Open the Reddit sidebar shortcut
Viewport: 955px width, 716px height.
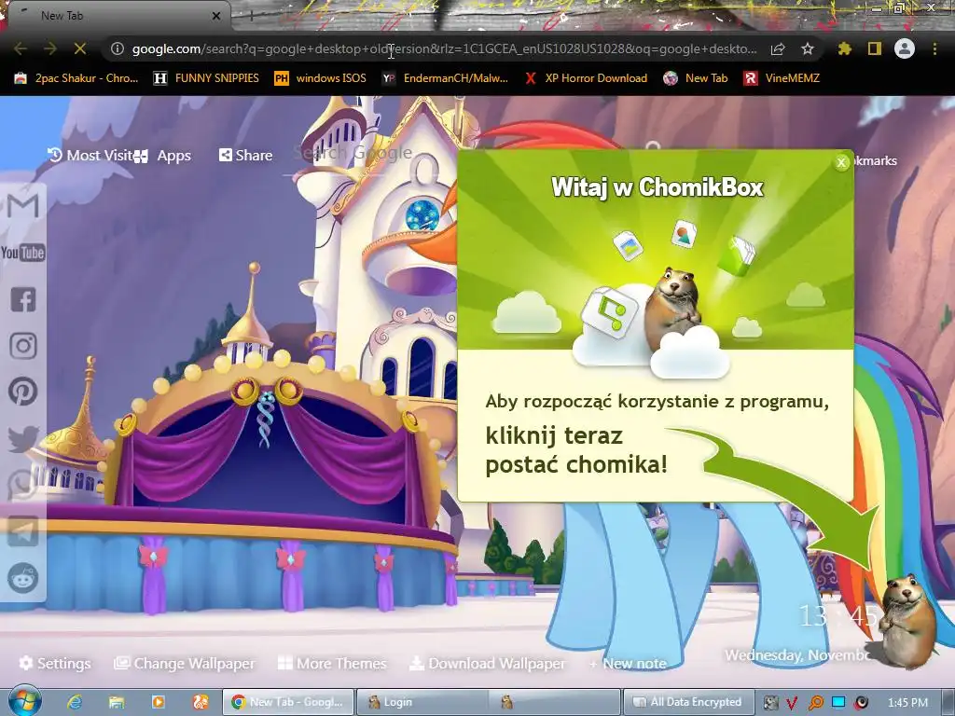[x=23, y=577]
